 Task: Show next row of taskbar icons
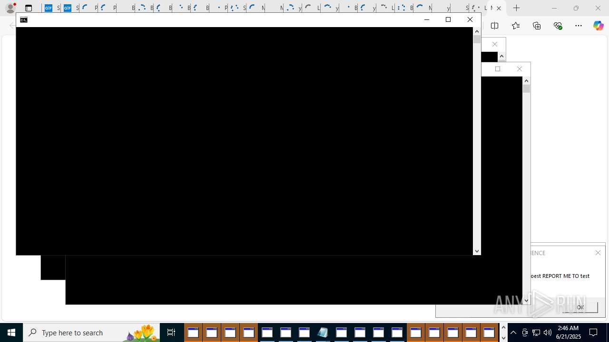point(503,338)
